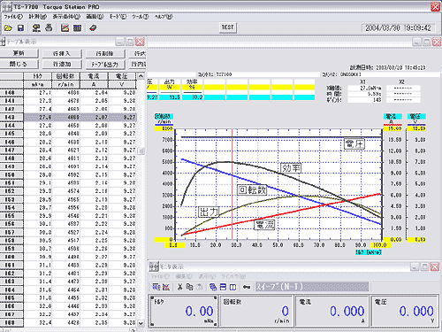This screenshot has width=442, height=332.
Task: Click the yellow 8000 axis maximum field
Action: [164, 128]
